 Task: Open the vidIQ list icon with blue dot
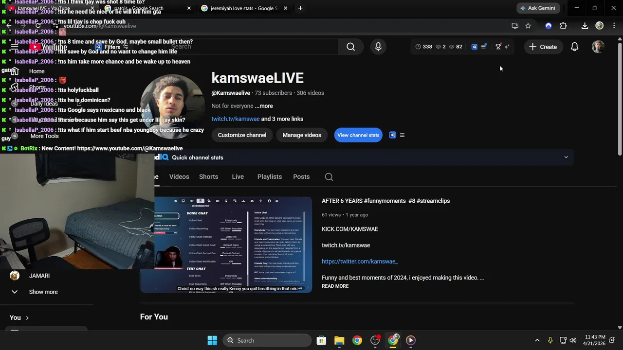coord(484,47)
